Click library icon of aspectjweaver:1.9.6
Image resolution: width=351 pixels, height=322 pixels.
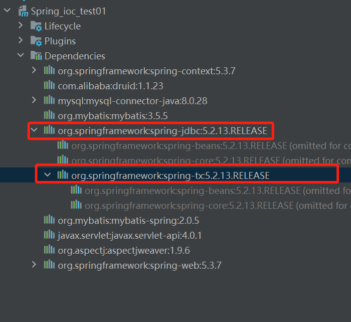(49, 250)
